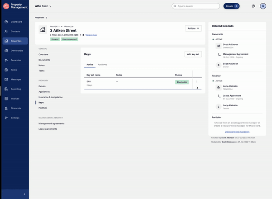Screen dimensions: 272x199
Task: Select Keys in the property menu
Action: tap(41, 103)
